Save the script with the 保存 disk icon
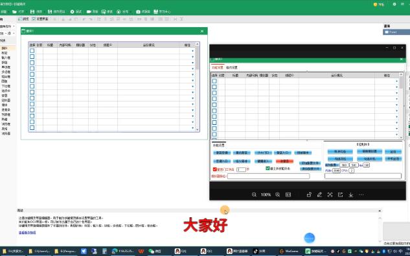Viewport: 410px width, 256px height. (x=32, y=12)
